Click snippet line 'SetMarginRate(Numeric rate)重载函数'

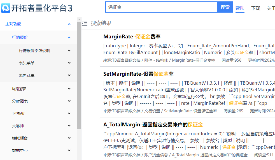(x=189, y=90)
